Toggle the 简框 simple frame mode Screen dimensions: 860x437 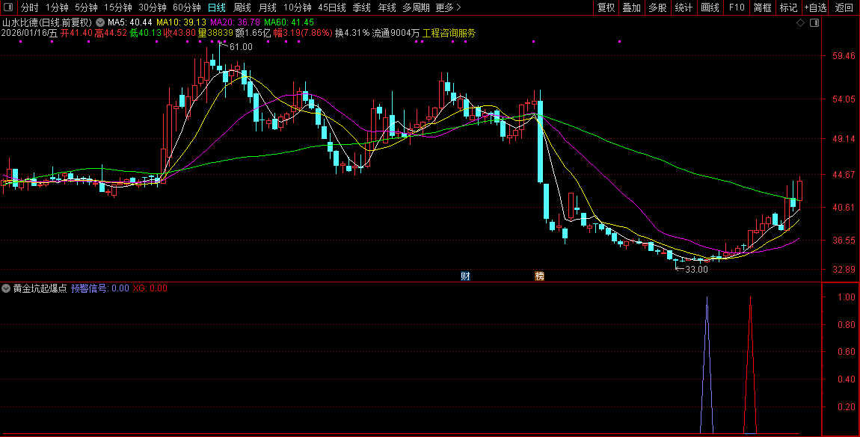coord(763,7)
